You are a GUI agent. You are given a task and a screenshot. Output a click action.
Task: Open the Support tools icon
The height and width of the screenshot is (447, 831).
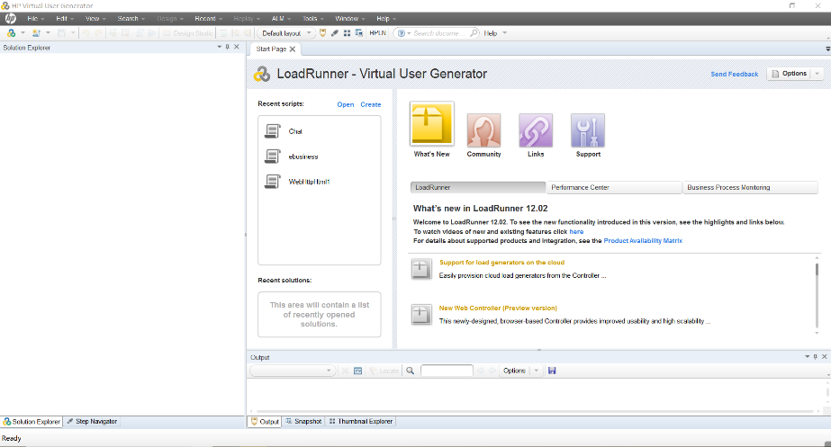pyautogui.click(x=588, y=130)
